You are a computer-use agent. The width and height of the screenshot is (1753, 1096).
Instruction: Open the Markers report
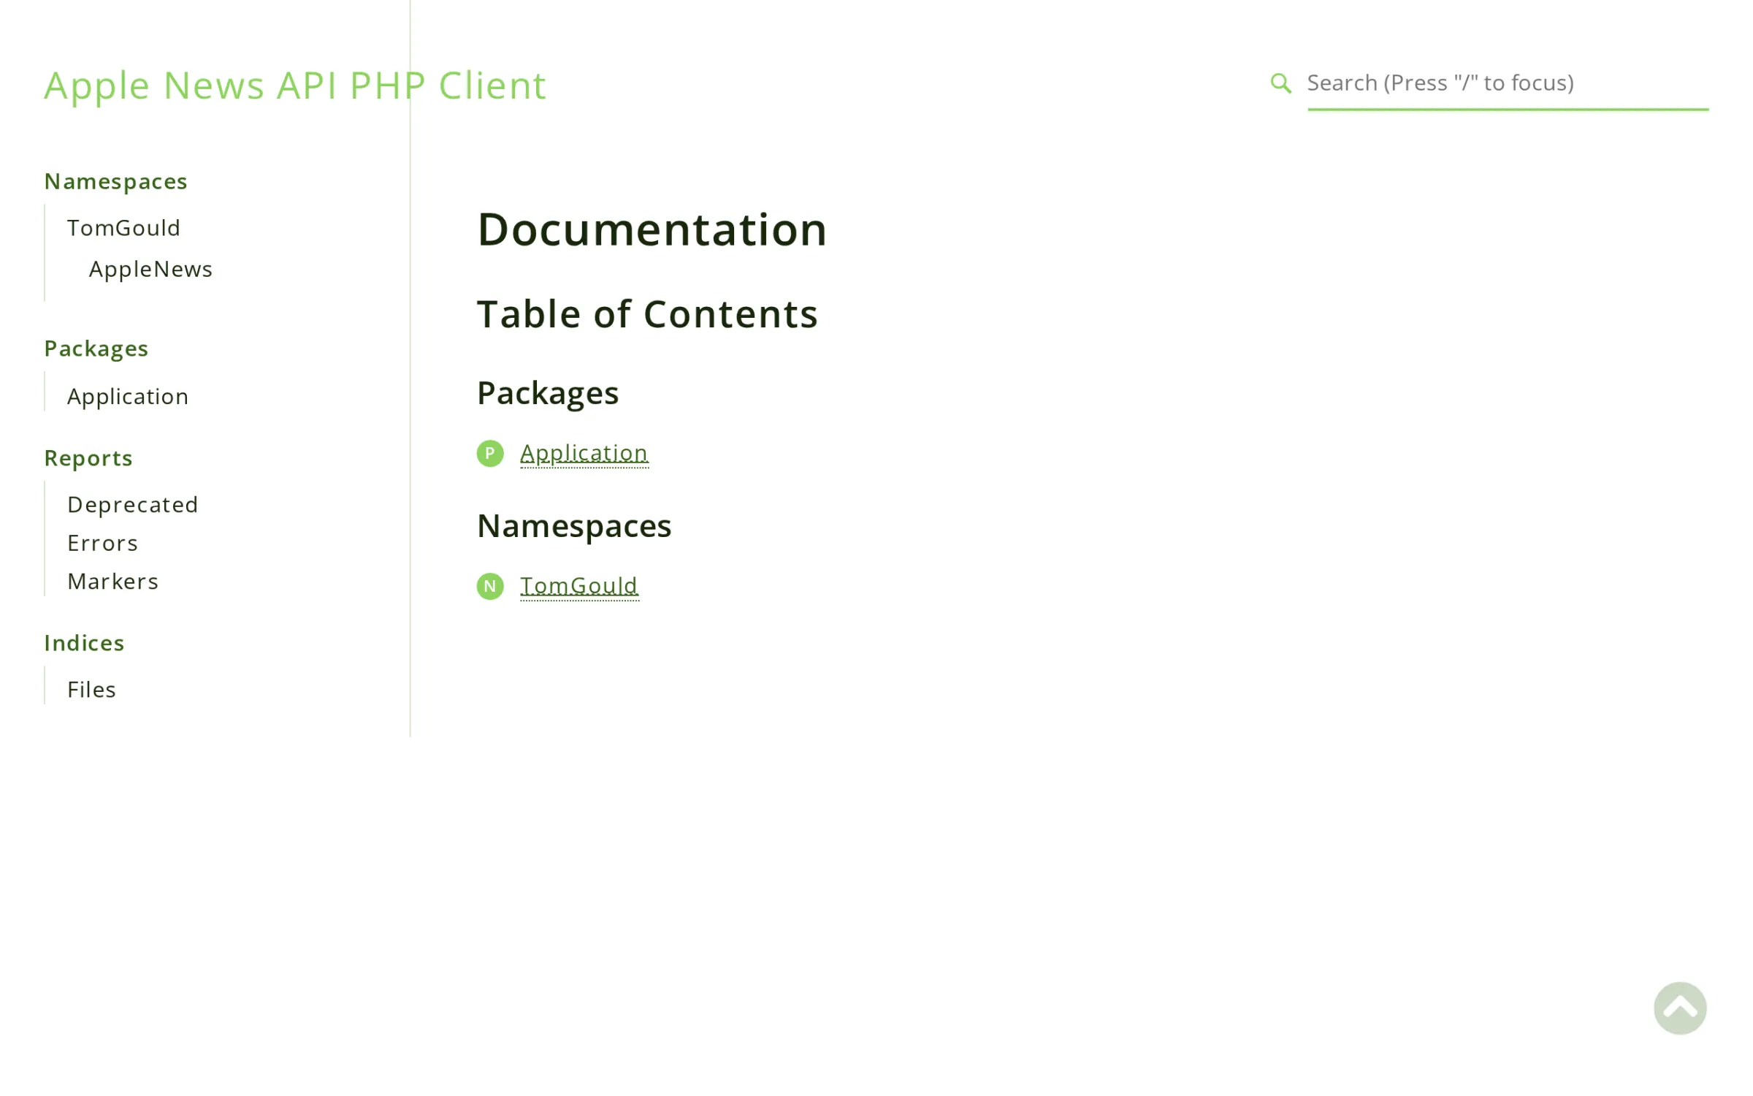[x=112, y=582]
